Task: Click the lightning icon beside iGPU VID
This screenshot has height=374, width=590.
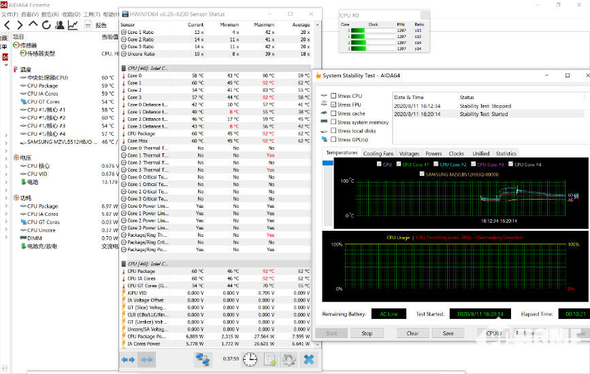Action: coord(124,293)
